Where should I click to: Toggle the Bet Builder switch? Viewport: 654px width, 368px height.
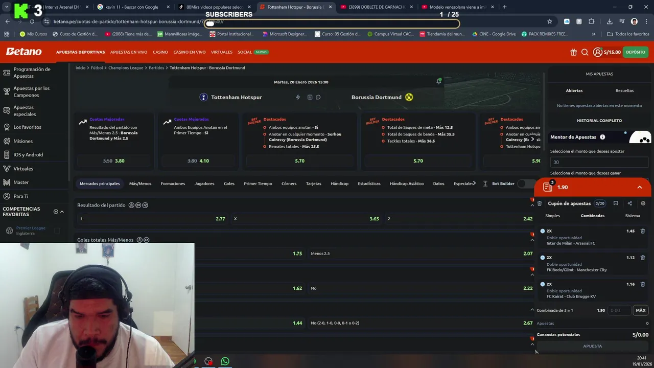tap(525, 183)
